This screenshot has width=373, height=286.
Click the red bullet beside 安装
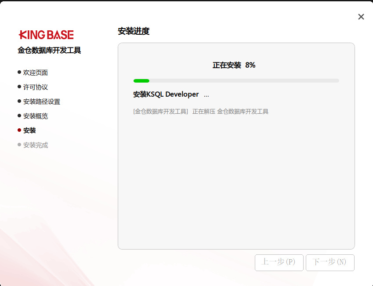[x=19, y=130]
